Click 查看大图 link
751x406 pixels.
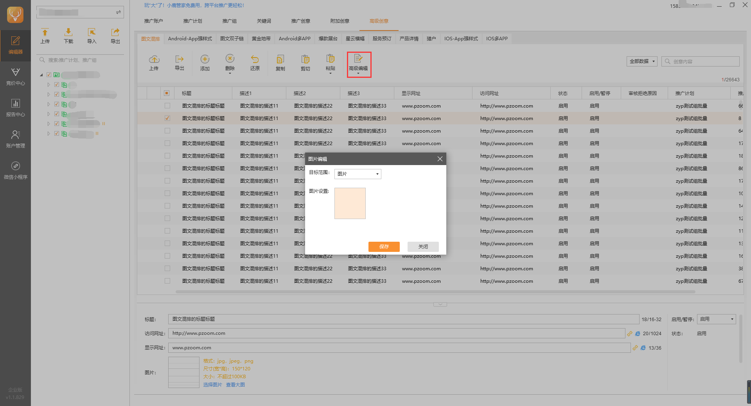(235, 385)
